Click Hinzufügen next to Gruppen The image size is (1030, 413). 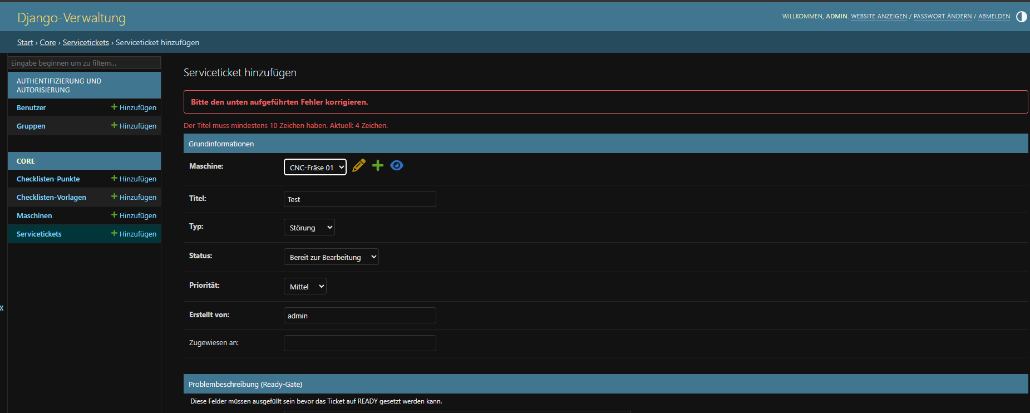click(134, 126)
